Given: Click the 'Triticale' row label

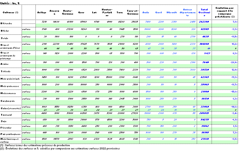Looking at the screenshot, I should (5, 71).
